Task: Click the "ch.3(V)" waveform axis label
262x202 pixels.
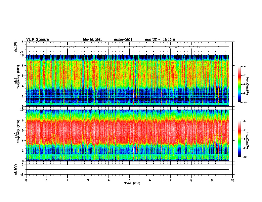Action: pos(16,169)
